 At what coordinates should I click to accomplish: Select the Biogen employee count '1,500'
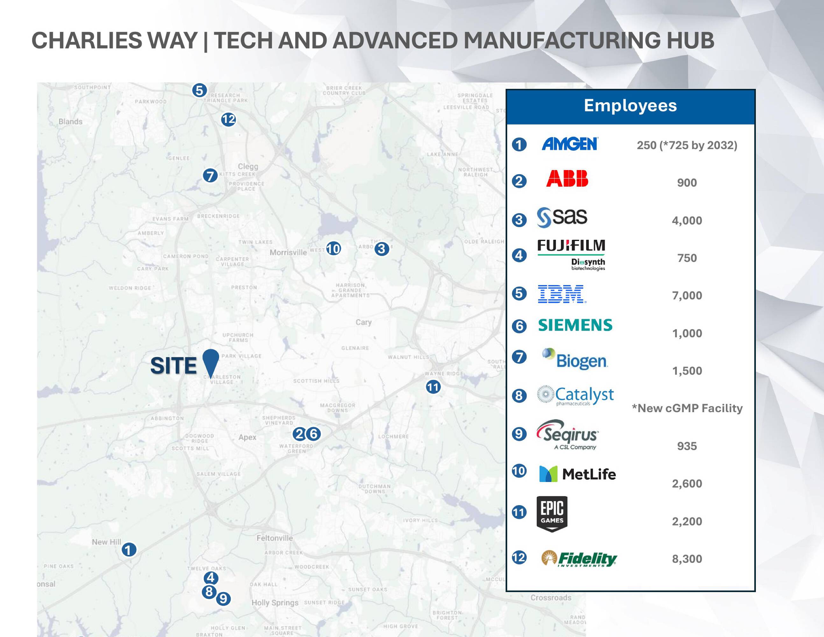(x=687, y=371)
